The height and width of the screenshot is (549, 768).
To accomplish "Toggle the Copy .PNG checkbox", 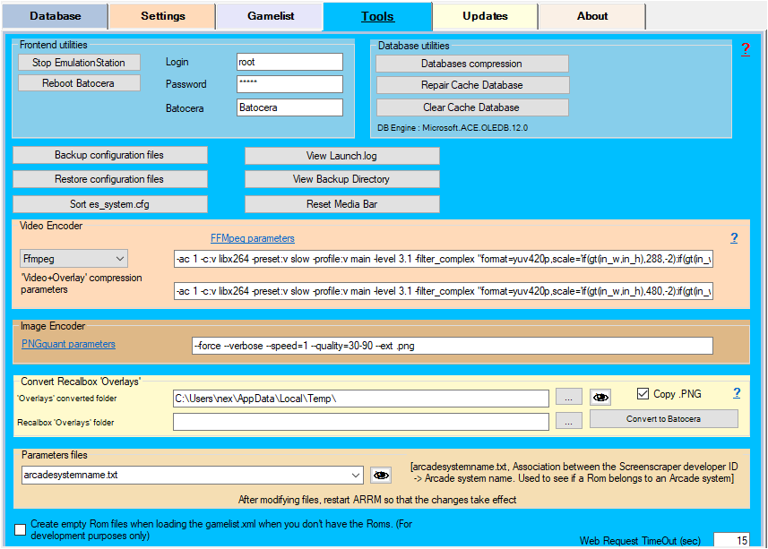I will click(642, 394).
